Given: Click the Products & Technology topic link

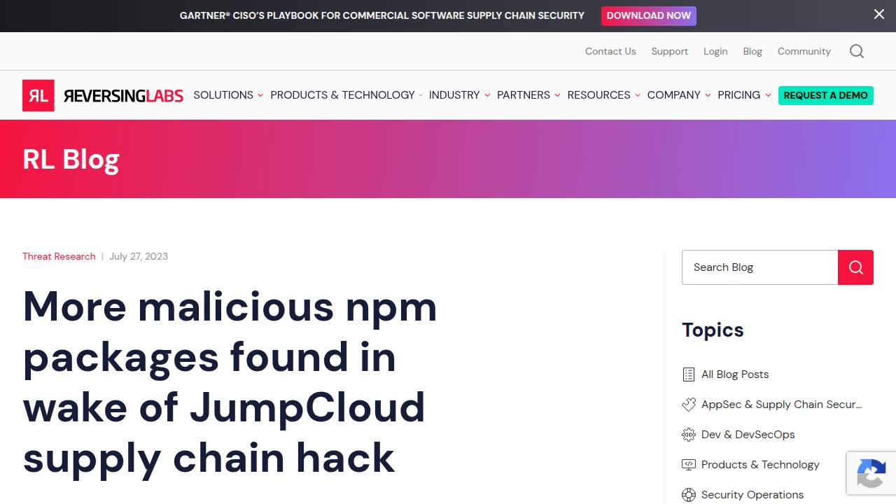Looking at the screenshot, I should [760, 465].
